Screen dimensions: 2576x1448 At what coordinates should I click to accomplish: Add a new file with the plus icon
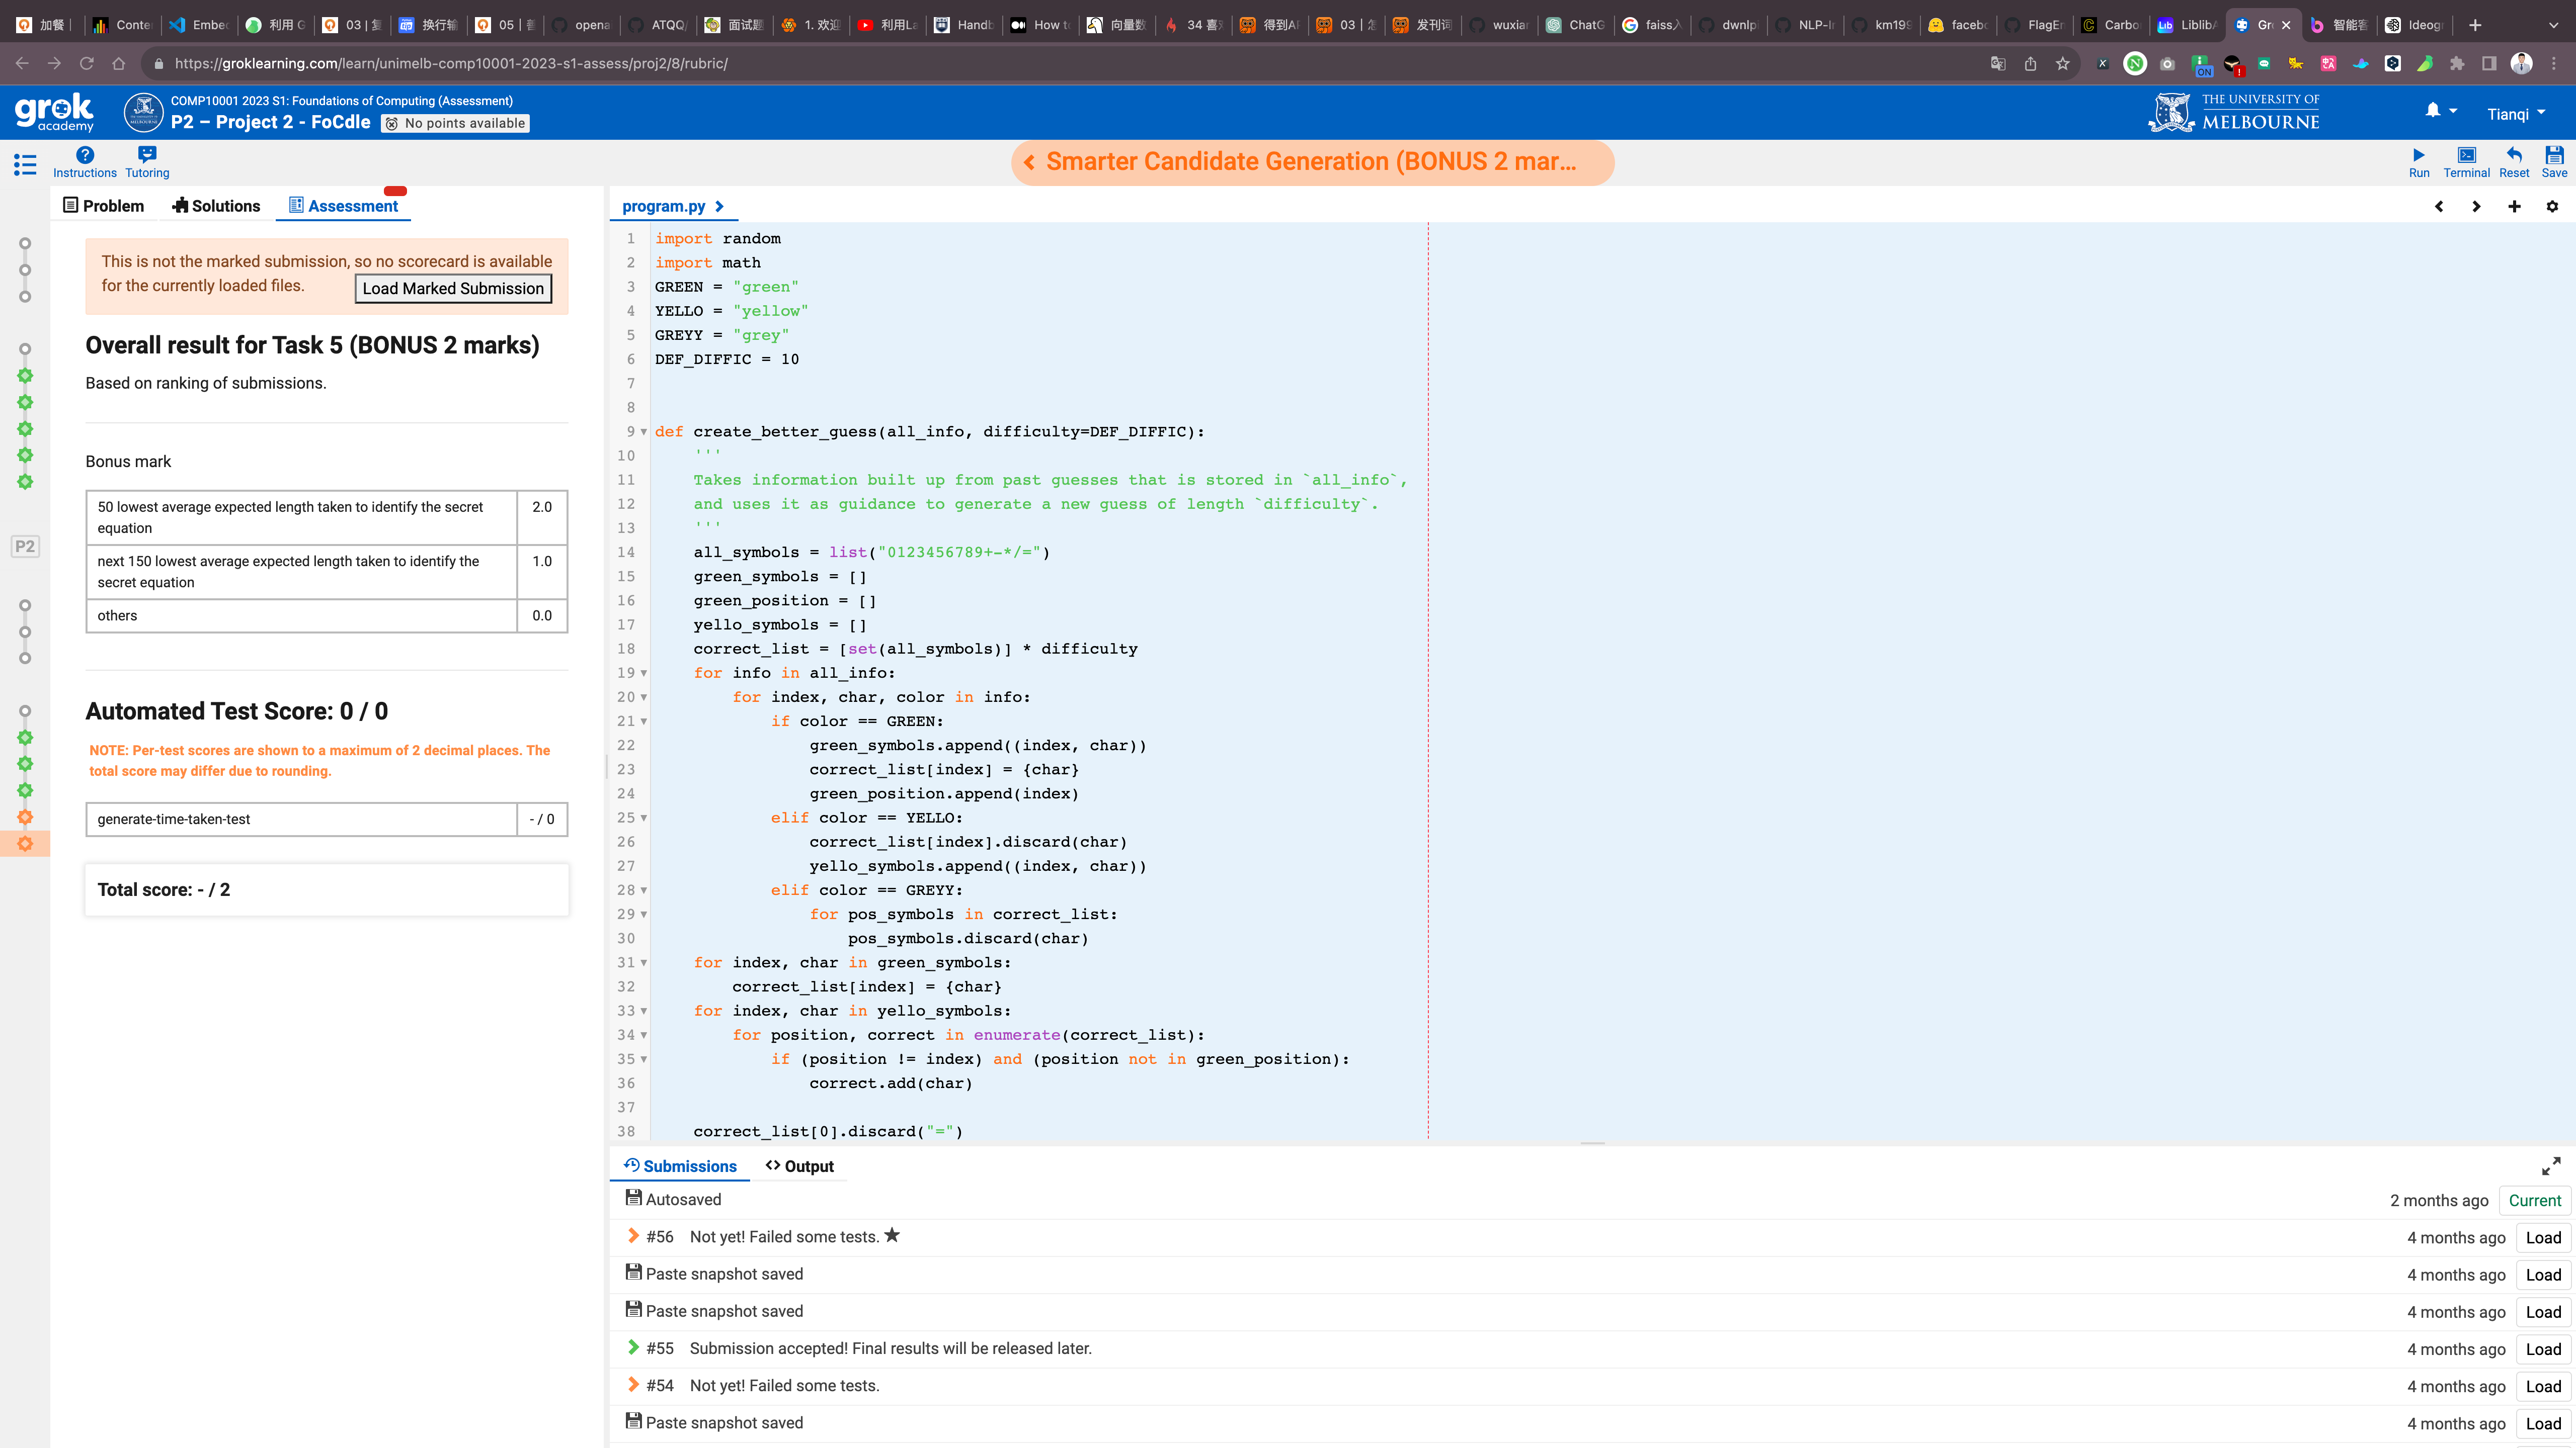2514,207
